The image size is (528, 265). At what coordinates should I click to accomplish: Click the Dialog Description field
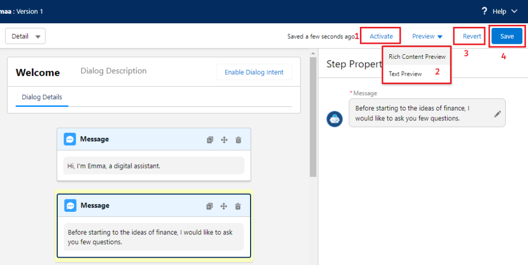click(113, 71)
